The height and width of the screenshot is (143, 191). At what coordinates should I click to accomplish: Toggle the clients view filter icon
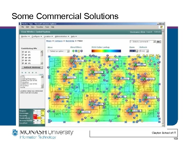pos(81,51)
